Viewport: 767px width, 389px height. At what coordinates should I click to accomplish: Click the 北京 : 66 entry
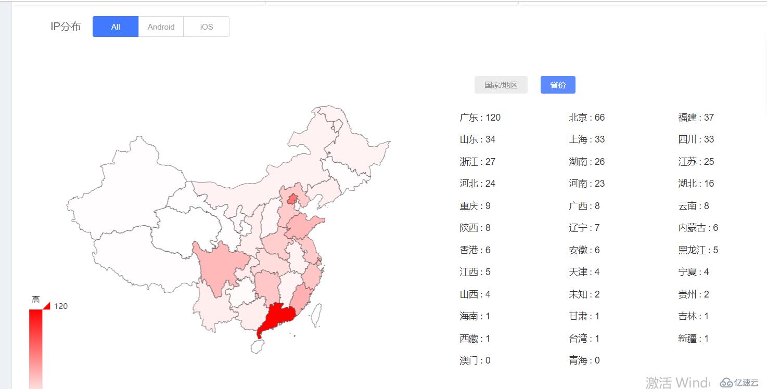[x=587, y=118]
